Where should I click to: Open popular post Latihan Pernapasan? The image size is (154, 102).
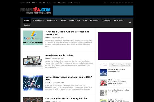118,101
